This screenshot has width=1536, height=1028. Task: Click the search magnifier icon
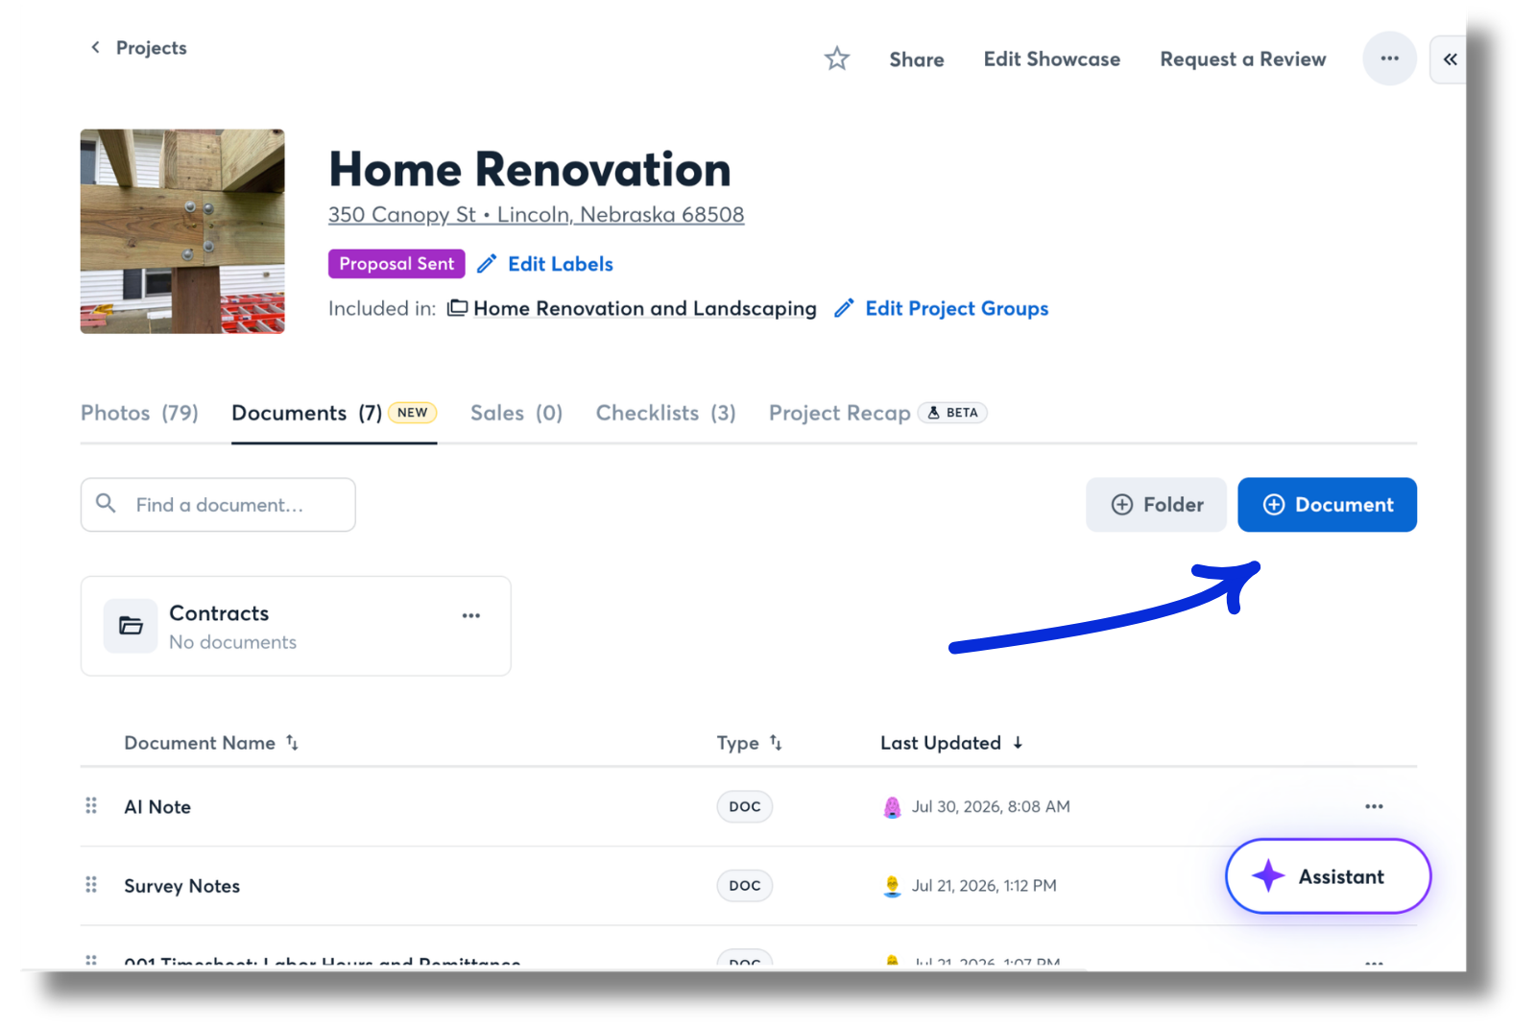[107, 503]
